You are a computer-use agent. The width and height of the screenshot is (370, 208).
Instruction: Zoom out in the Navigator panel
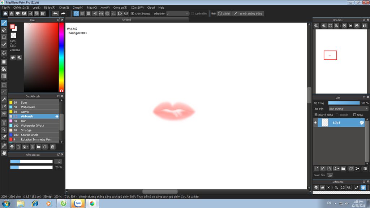pos(336,26)
